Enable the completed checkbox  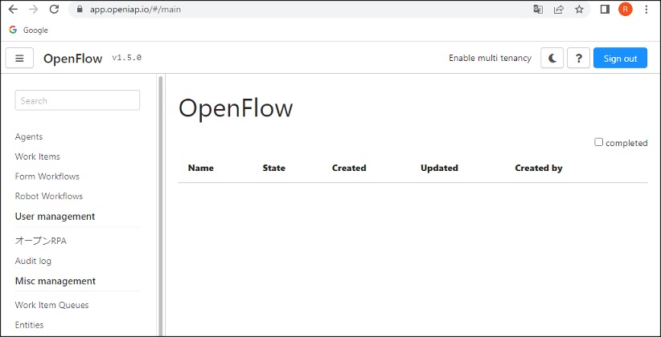(x=598, y=142)
